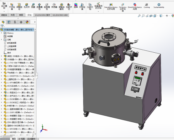Viewport: 174px width, 140px height.
Task: Expand the History tree node
Action: pyautogui.click(x=2, y=33)
